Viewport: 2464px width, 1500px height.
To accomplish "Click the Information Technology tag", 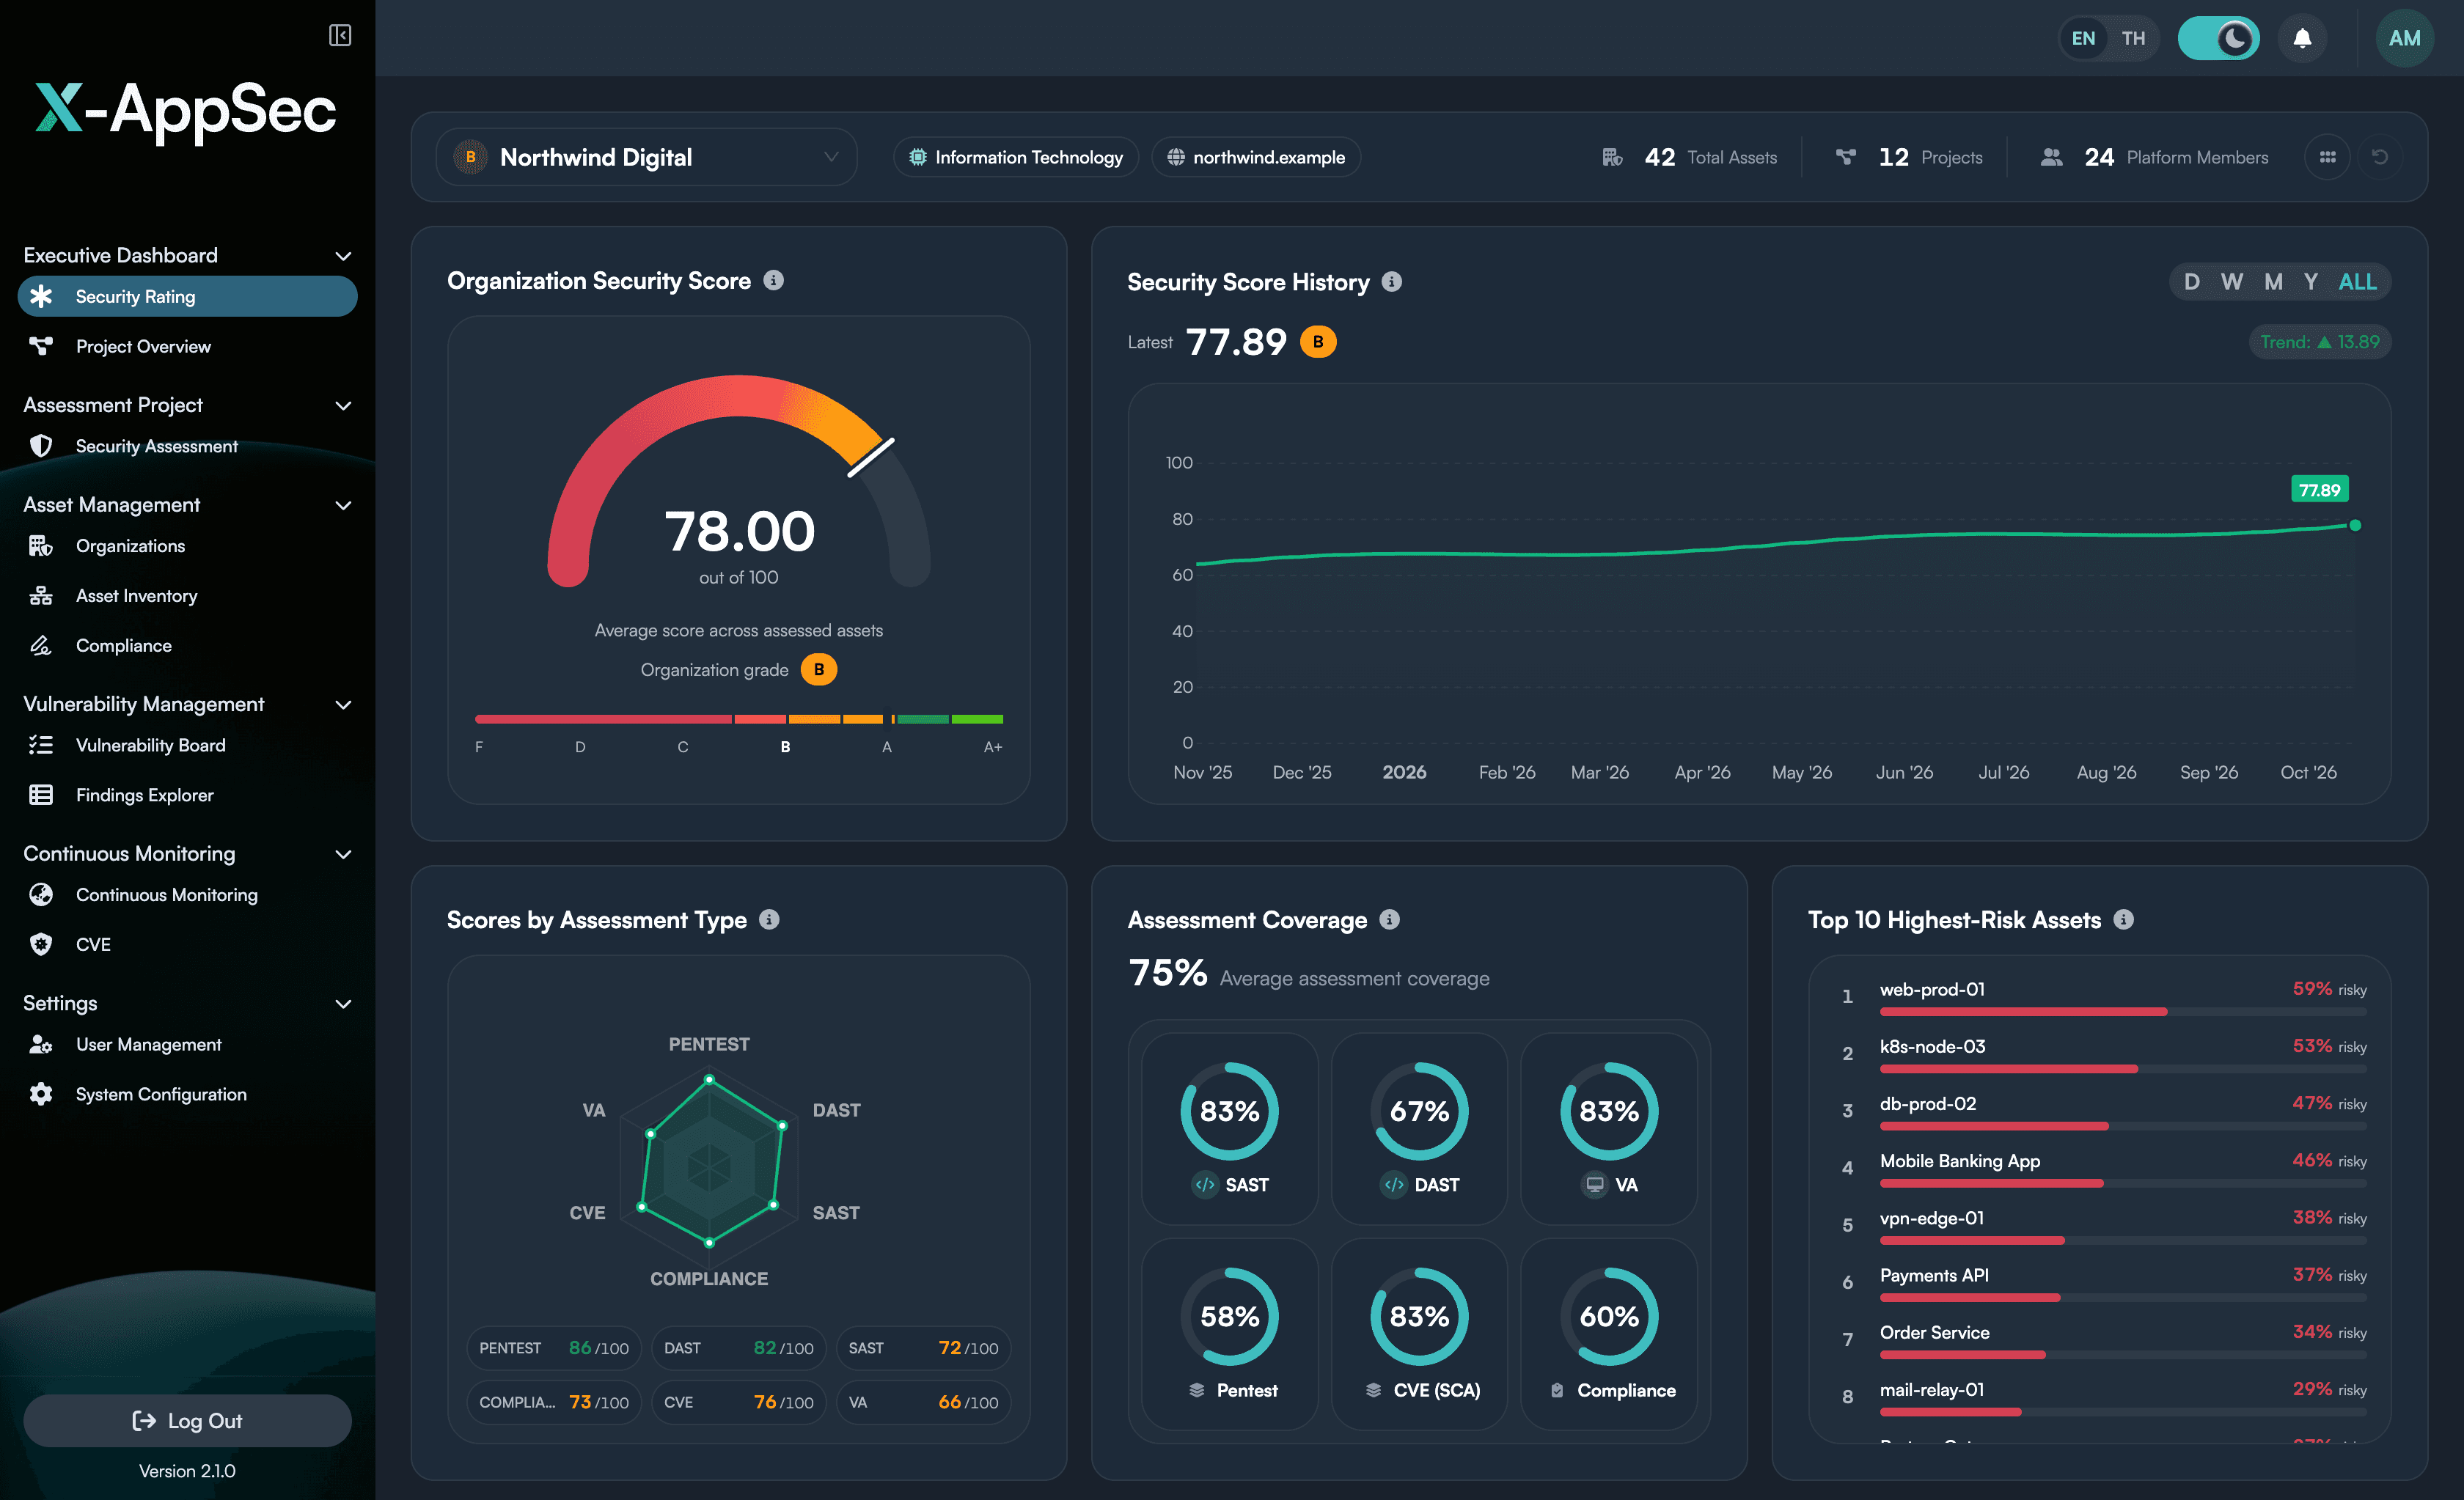I will tap(1016, 158).
